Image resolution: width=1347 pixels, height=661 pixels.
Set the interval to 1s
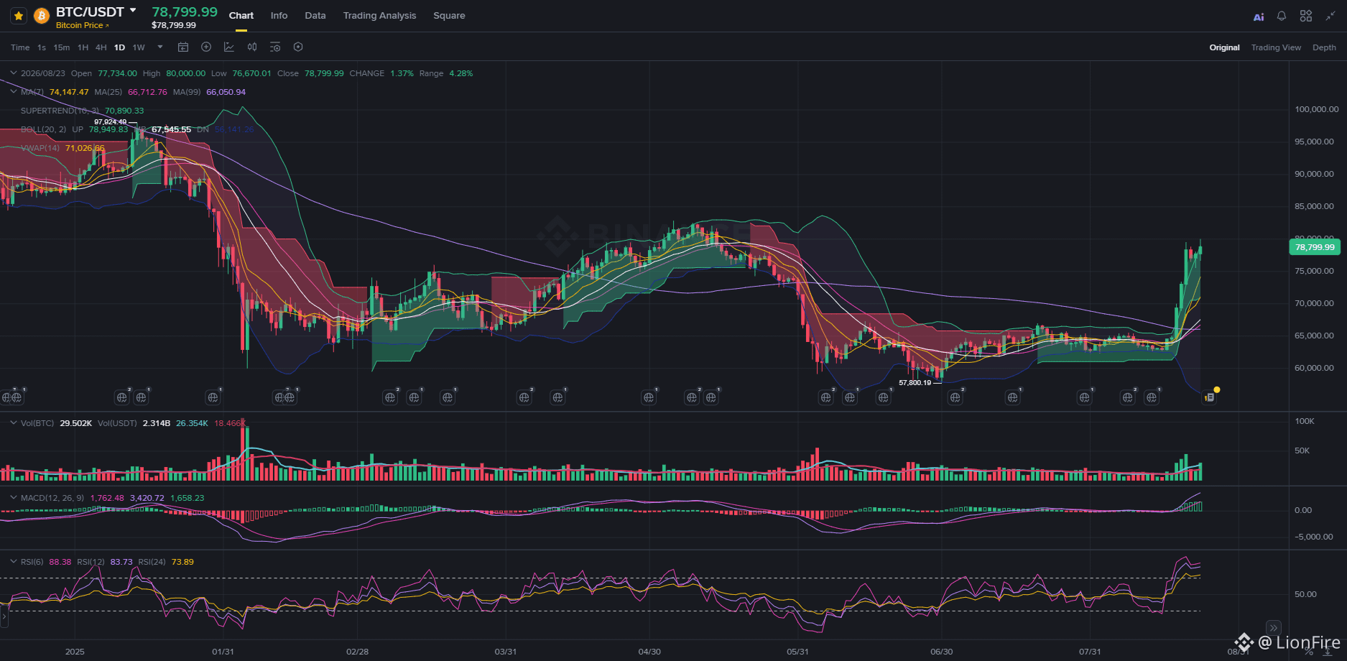click(42, 47)
